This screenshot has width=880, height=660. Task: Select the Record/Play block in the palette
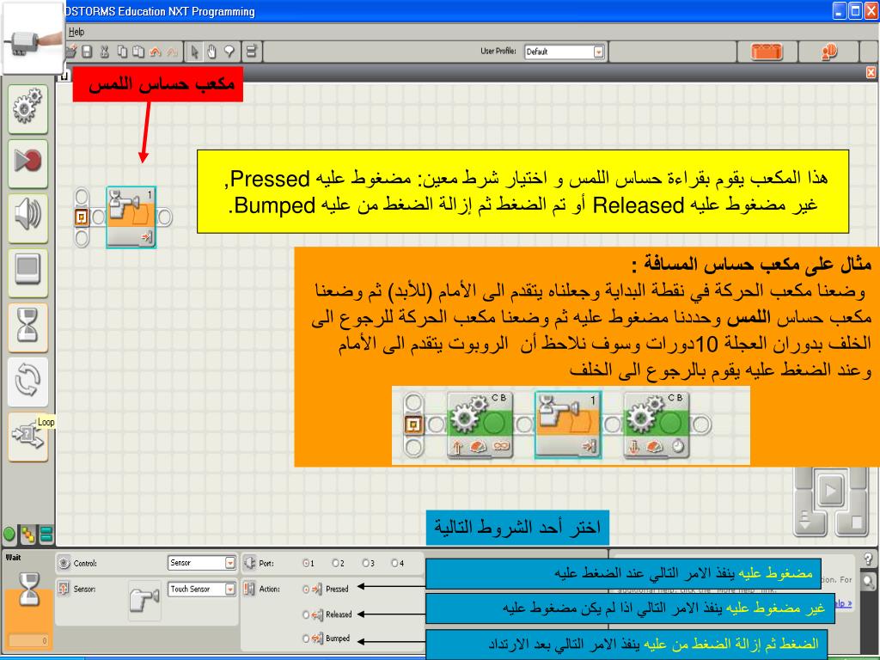(28, 162)
